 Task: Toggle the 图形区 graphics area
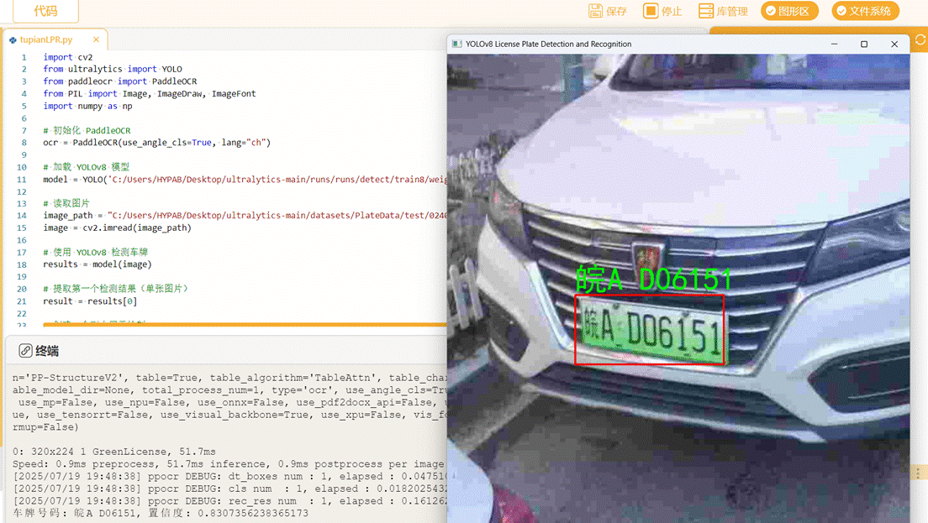tap(789, 11)
